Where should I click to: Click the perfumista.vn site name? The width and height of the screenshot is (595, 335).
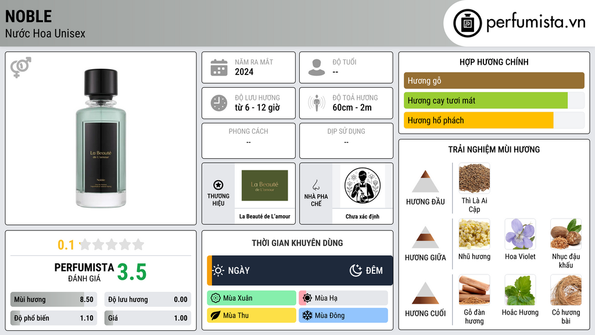click(x=536, y=22)
